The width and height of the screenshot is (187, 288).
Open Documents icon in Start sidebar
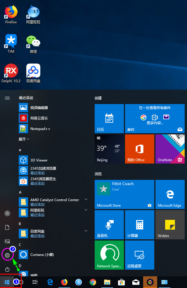(x=7, y=227)
